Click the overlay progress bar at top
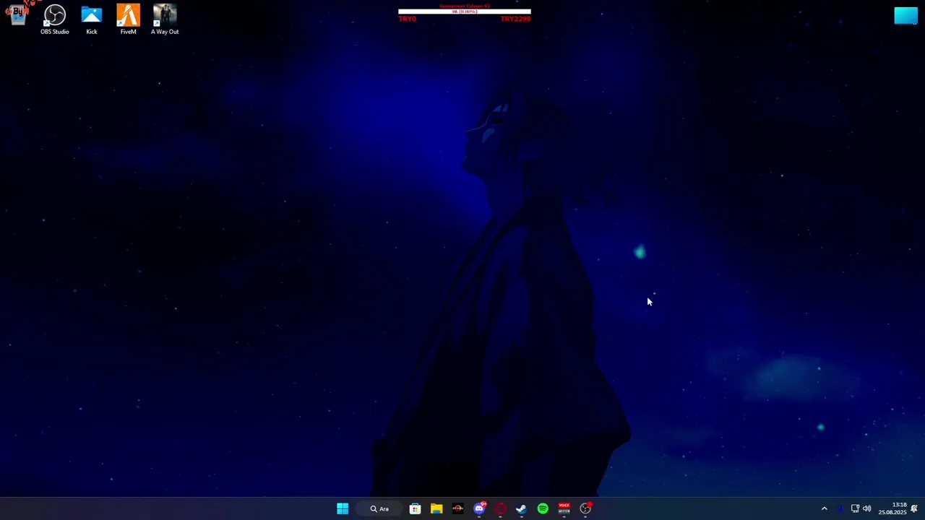The image size is (925, 520). [x=465, y=12]
